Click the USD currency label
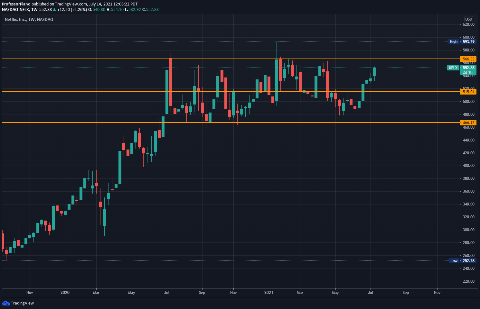 (x=468, y=19)
